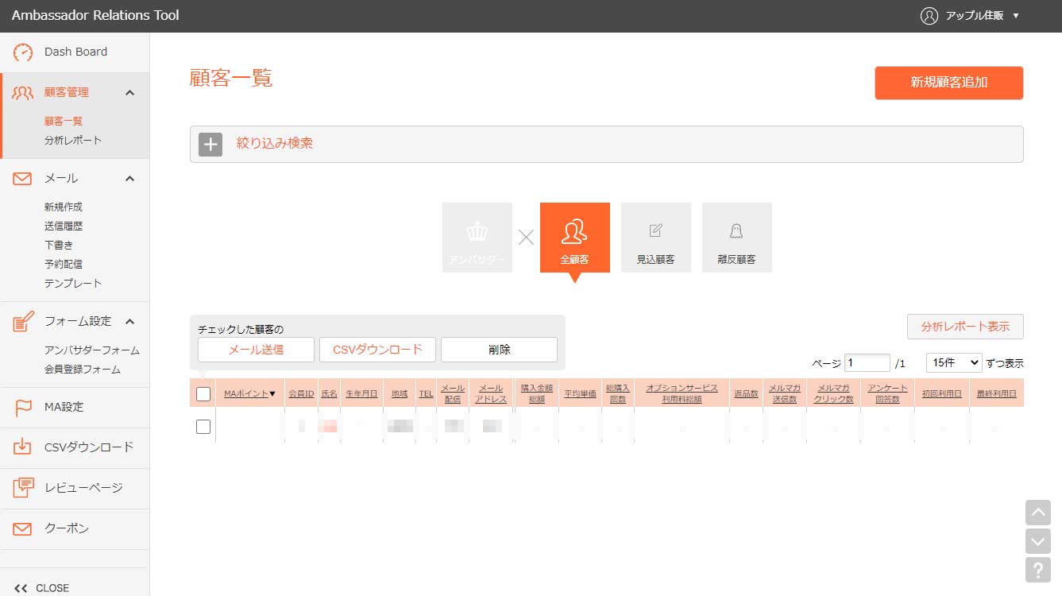Sort by MAポイント column

(249, 393)
